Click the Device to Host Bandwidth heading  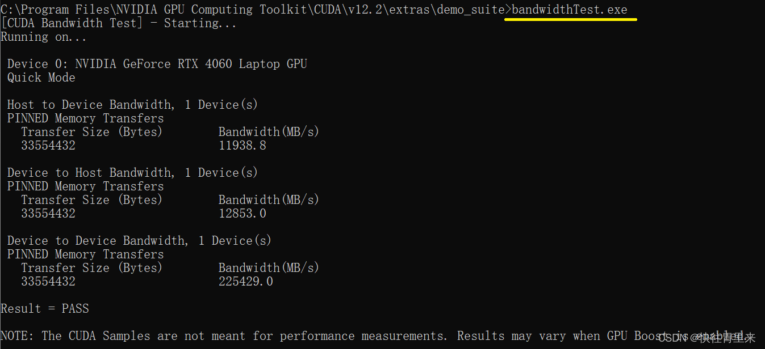pyautogui.click(x=132, y=173)
